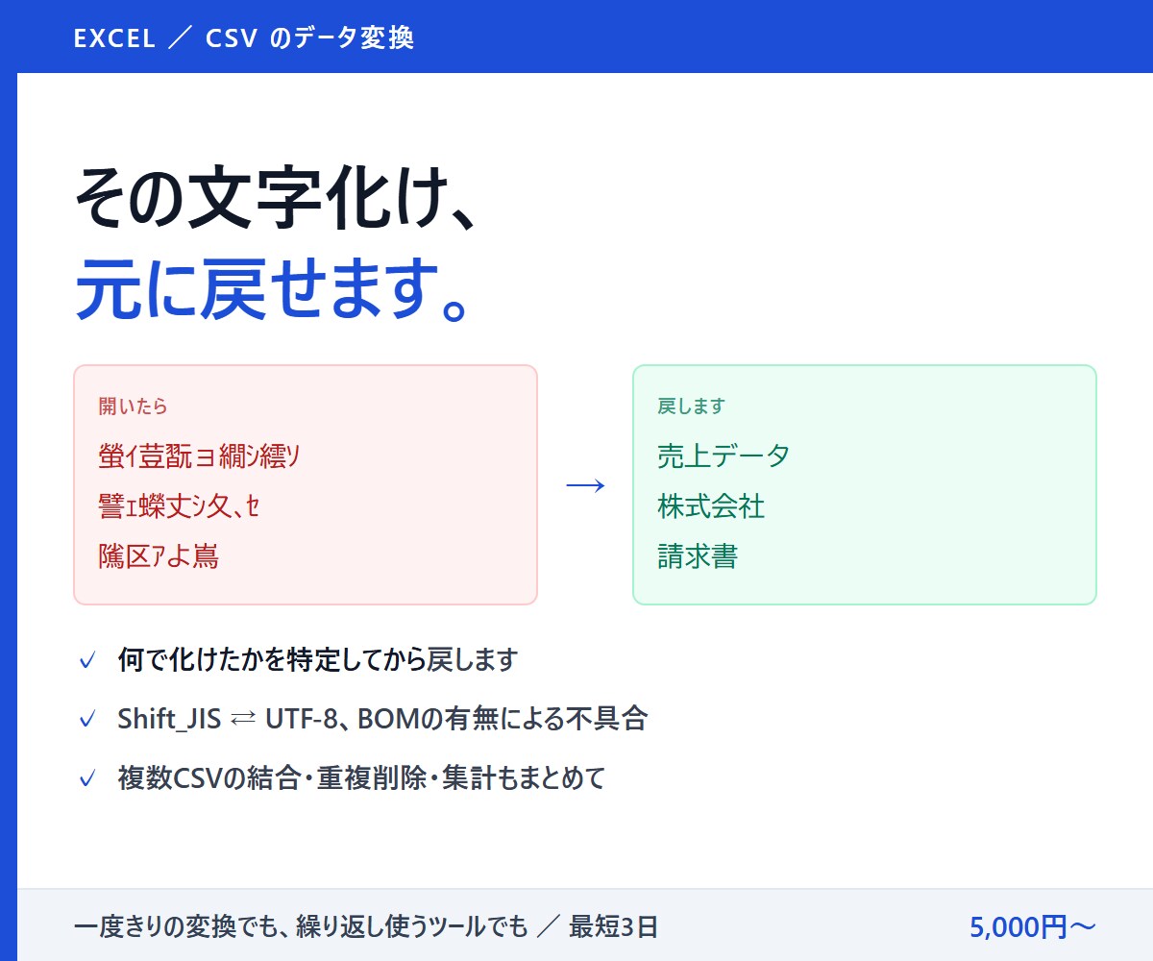Click the green text "株式会社"
The image size is (1153, 961).
pos(711,505)
